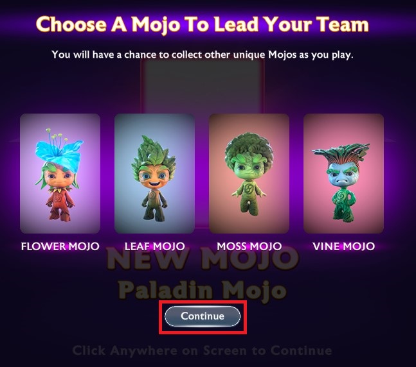Click the faded 'Click Anywhere on Screen to Continue' text
Screen dimensions: 416x367
[202, 351]
